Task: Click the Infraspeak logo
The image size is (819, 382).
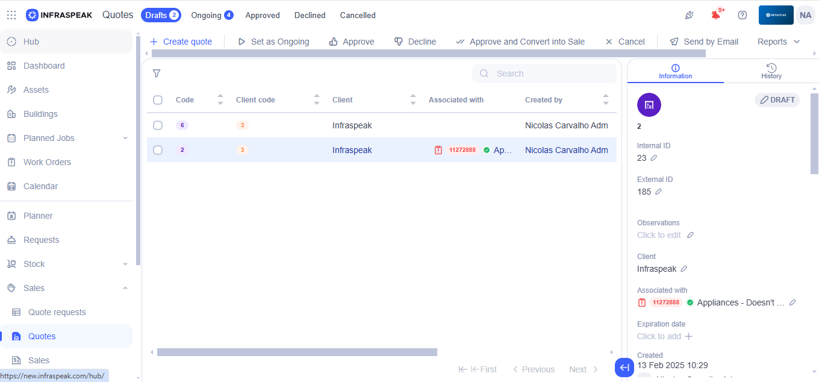Action: click(59, 15)
